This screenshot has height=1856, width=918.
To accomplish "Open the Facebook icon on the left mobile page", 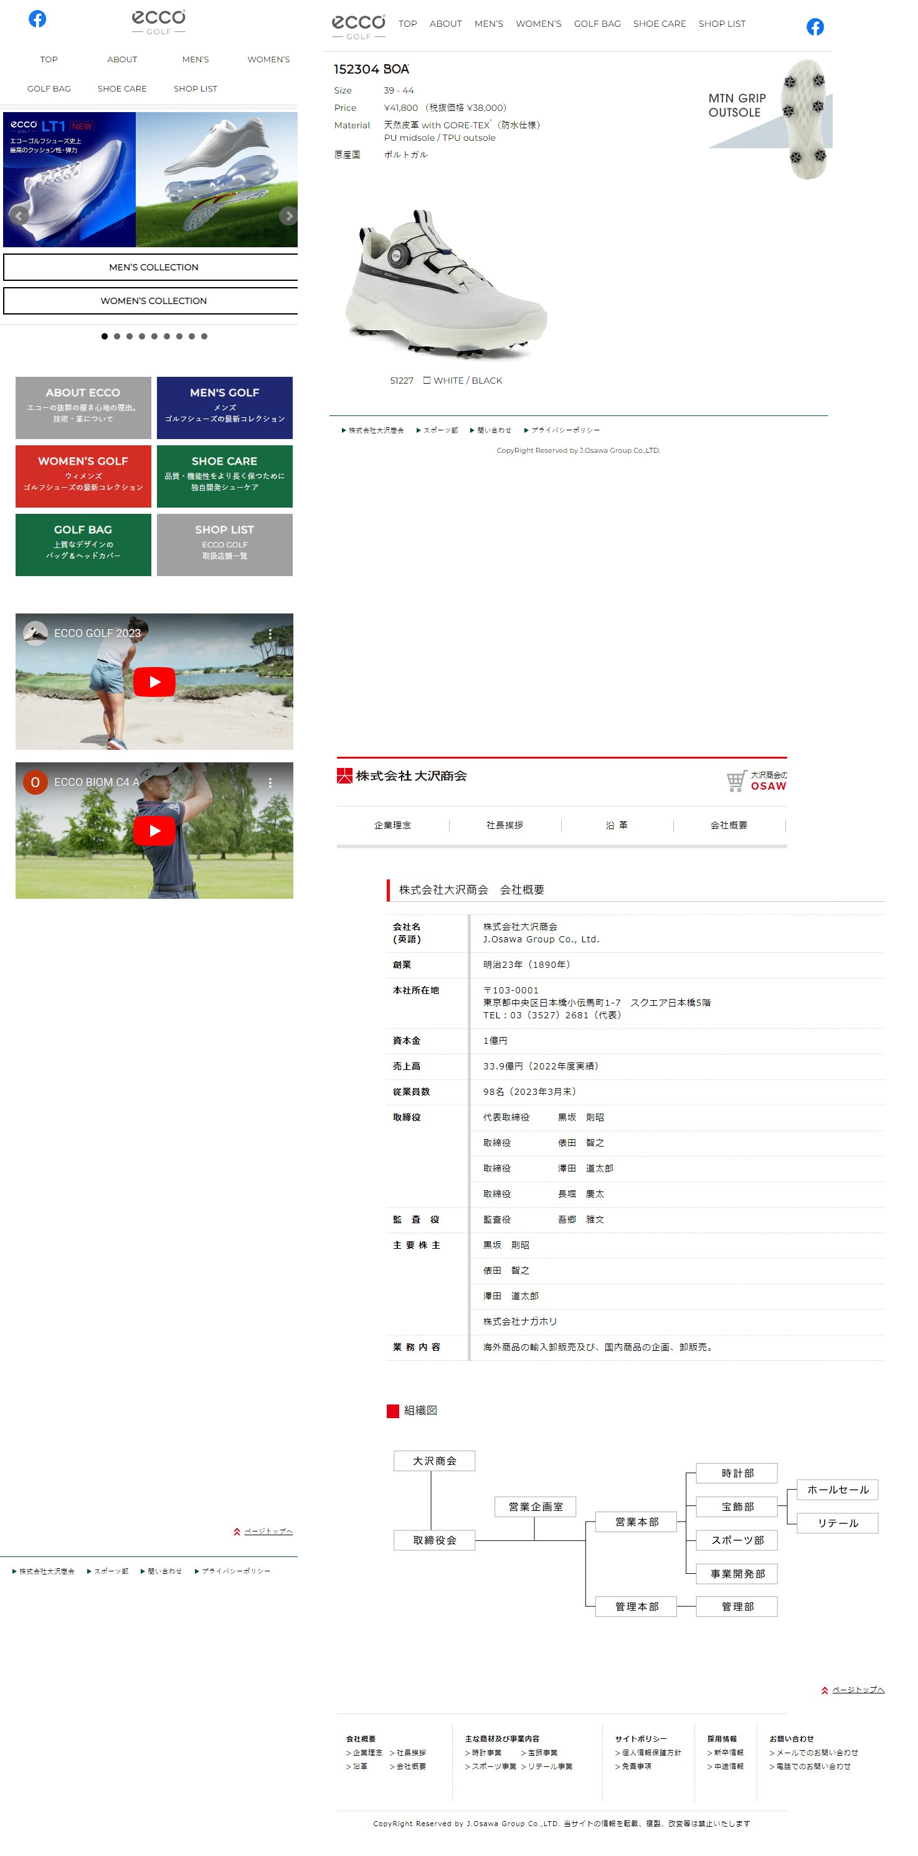I will 37,19.
